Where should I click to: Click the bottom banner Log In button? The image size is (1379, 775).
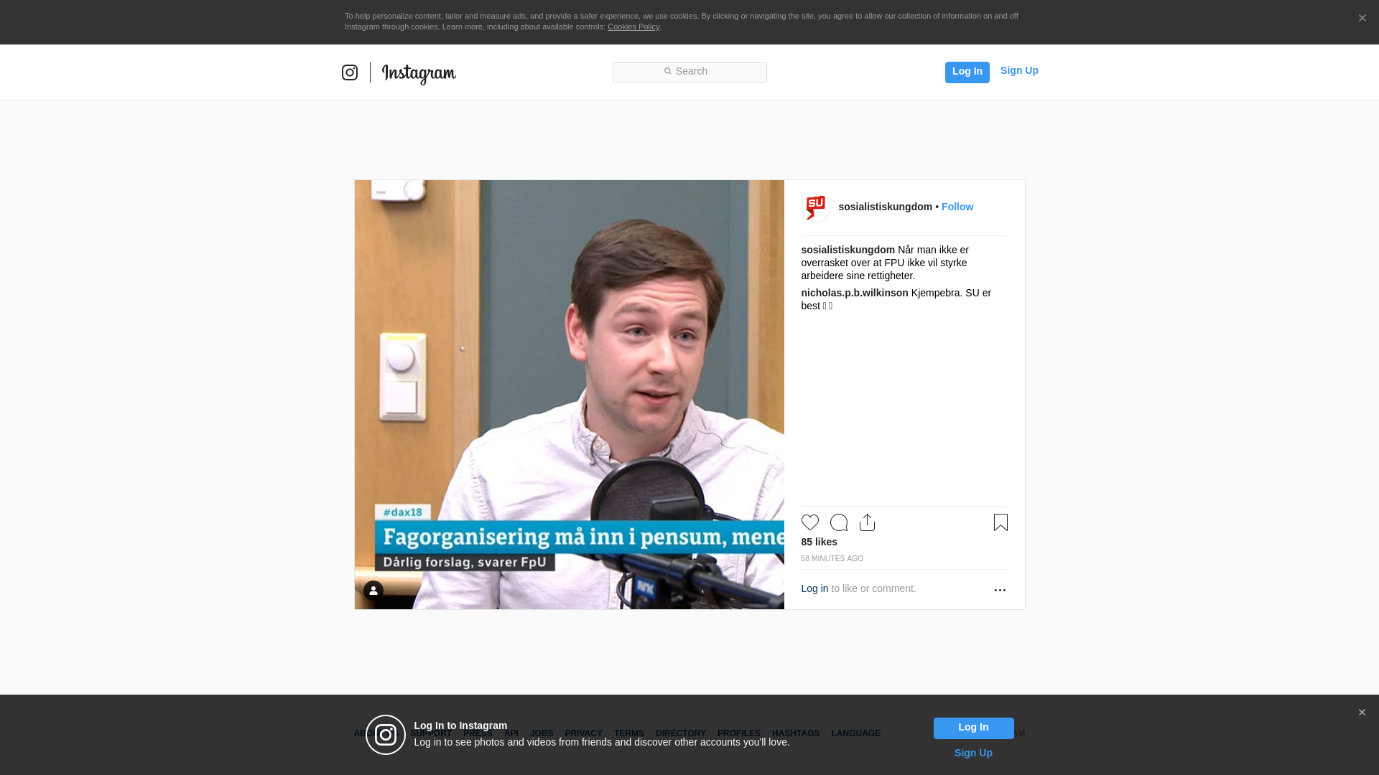[x=973, y=728]
